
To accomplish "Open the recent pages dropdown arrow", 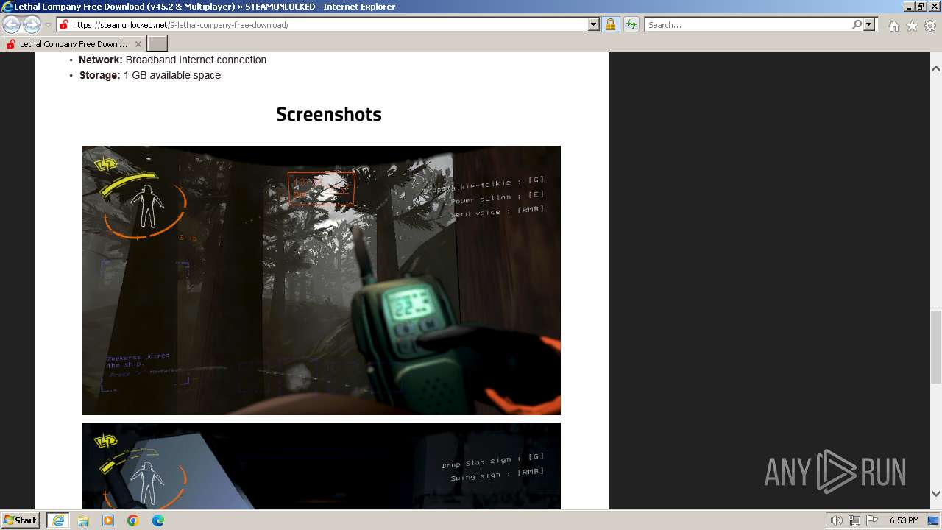I will [48, 25].
